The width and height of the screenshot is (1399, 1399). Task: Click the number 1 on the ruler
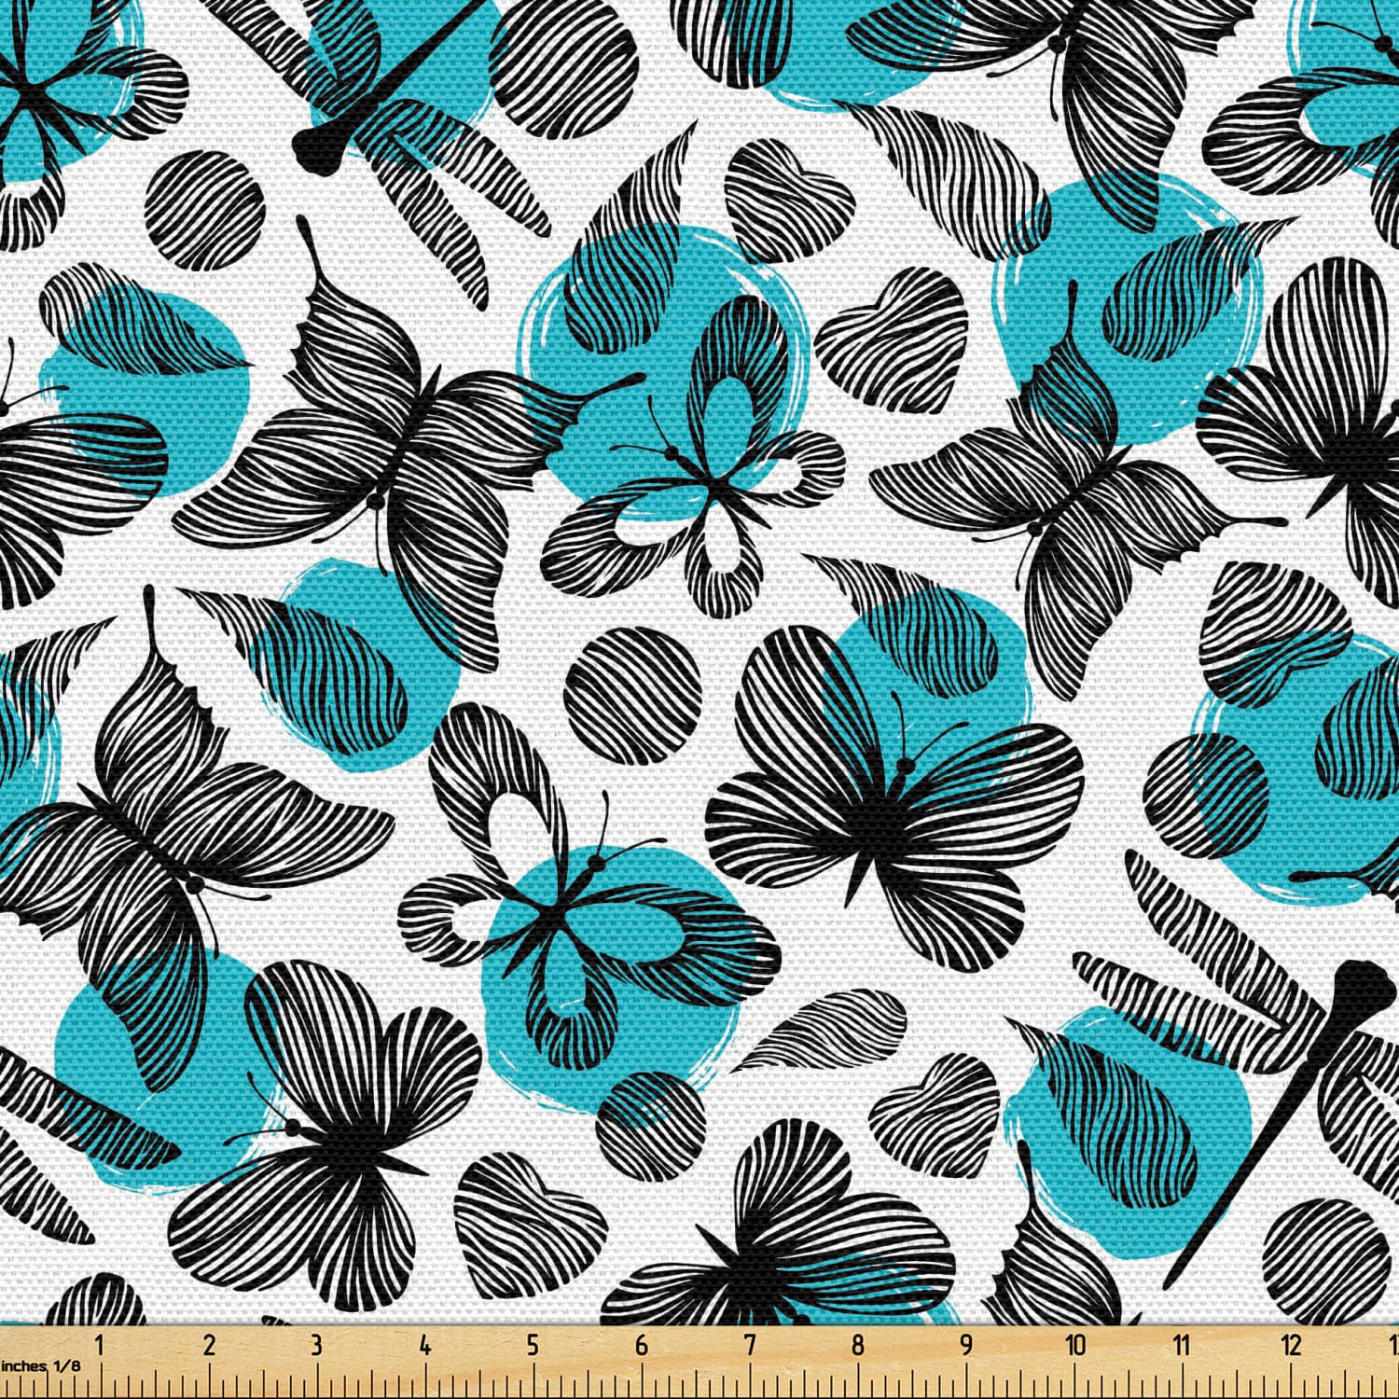(100, 1344)
